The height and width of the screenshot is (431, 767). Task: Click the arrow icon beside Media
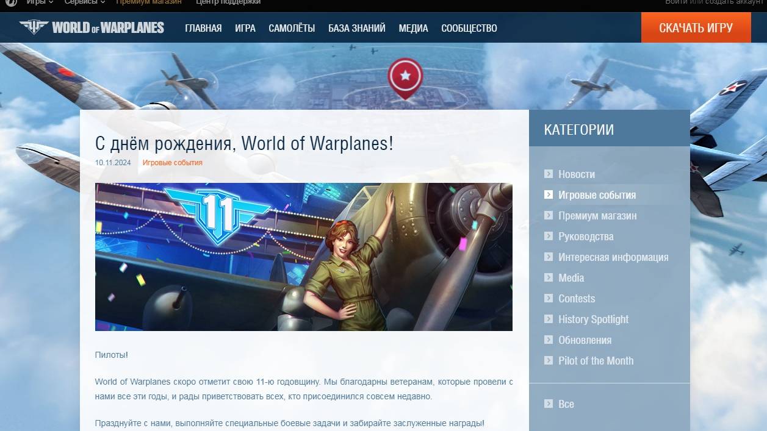(549, 277)
